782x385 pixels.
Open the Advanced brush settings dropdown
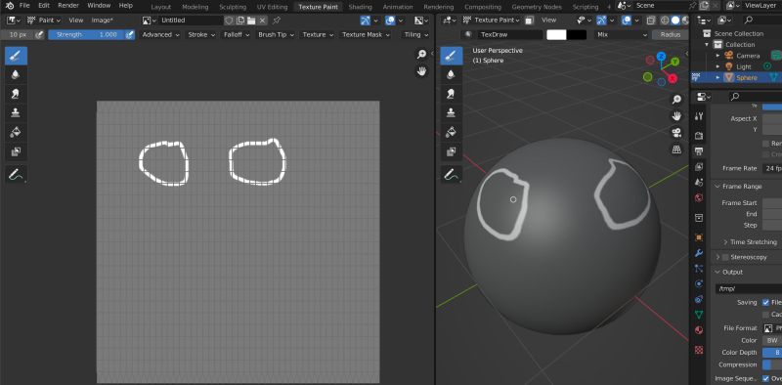160,35
